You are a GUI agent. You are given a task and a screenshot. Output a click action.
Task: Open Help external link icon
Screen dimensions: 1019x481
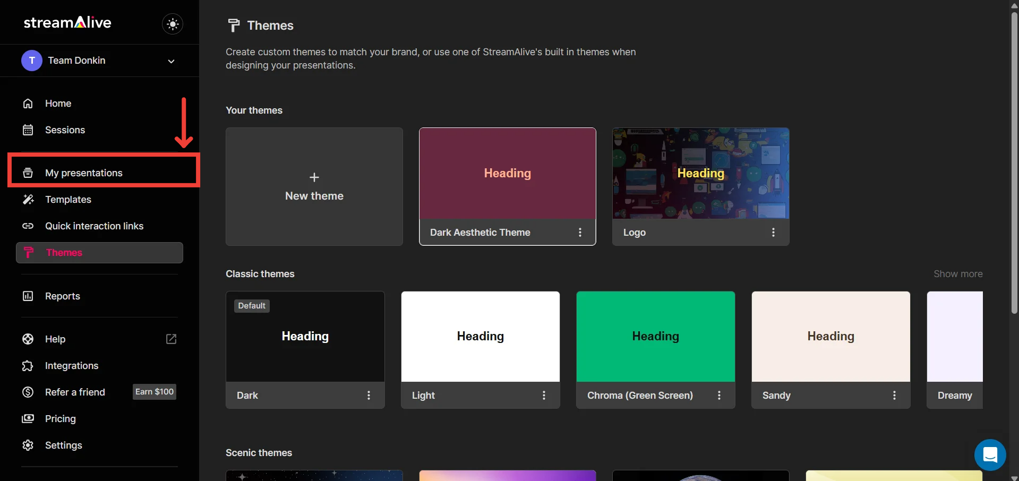pos(171,339)
